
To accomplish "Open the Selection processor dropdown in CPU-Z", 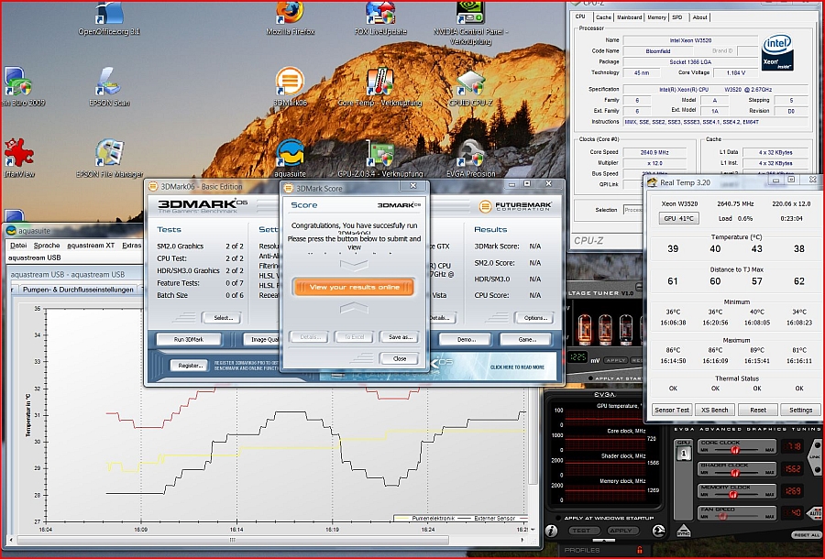I will point(632,209).
